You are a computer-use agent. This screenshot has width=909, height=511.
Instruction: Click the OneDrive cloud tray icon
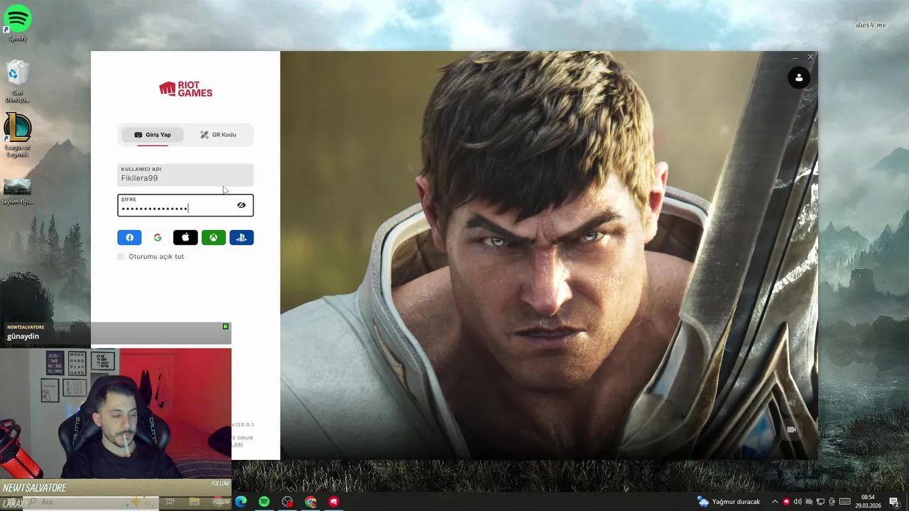tap(809, 502)
